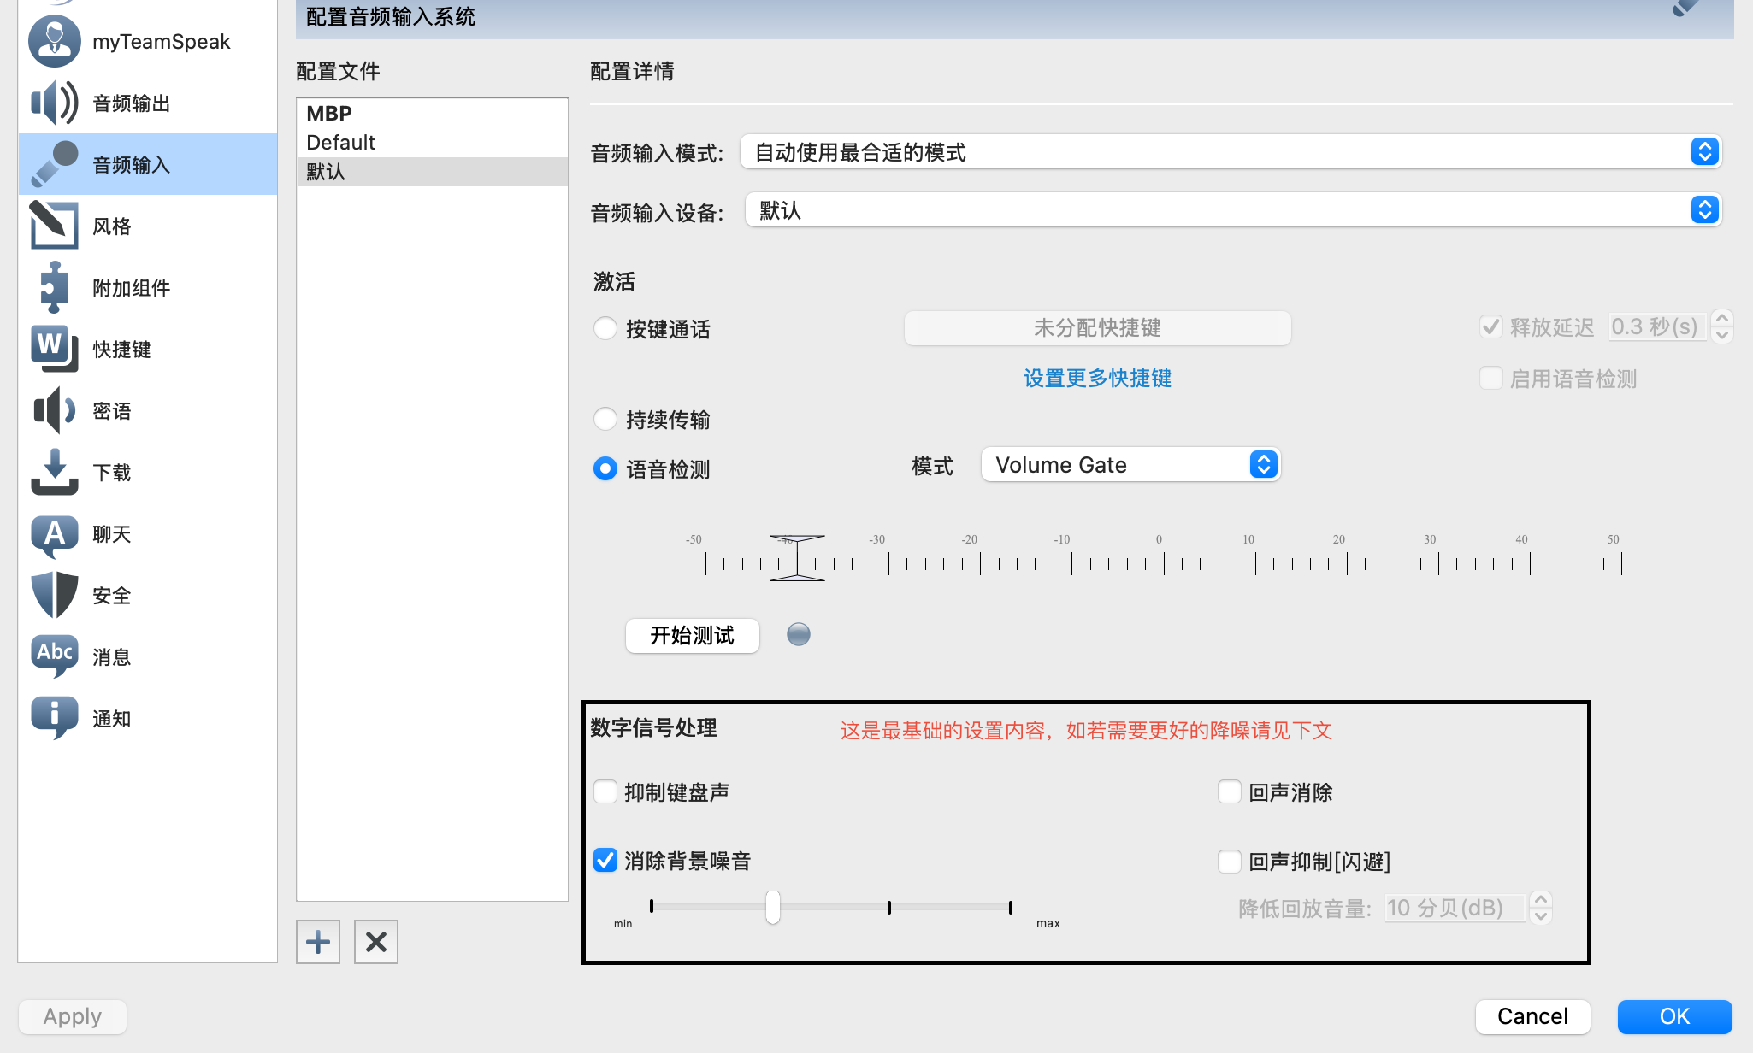This screenshot has width=1753, height=1053.
Task: Delete profile with the X icon
Action: click(x=376, y=942)
